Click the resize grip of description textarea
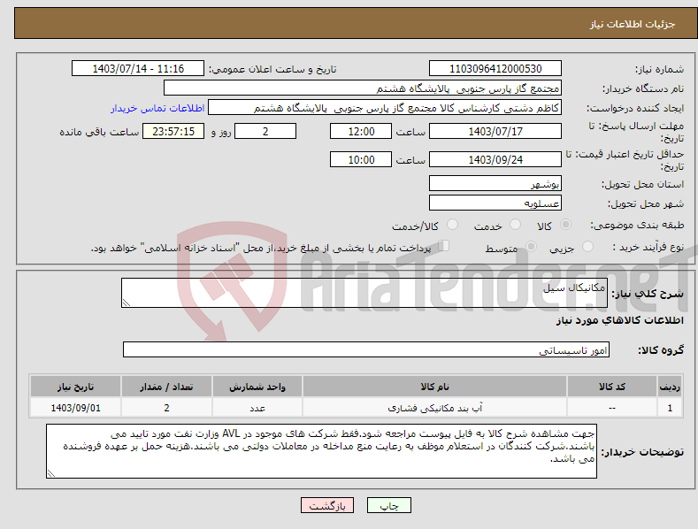 coord(127,303)
